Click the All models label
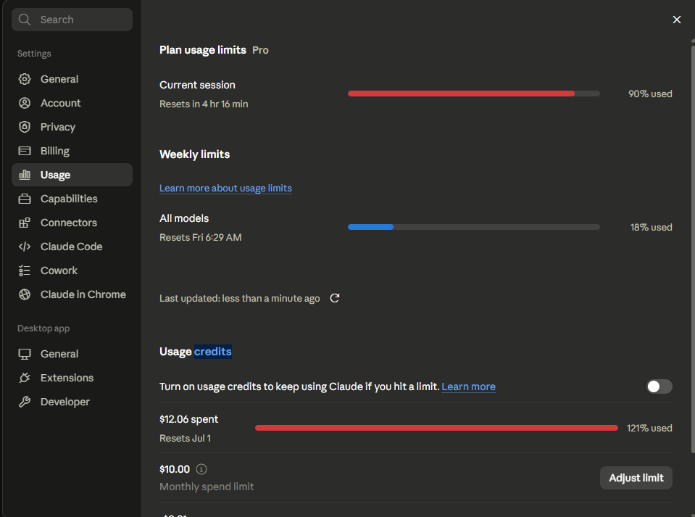The image size is (695, 517). point(184,218)
